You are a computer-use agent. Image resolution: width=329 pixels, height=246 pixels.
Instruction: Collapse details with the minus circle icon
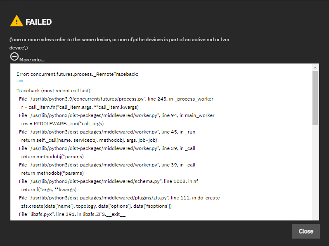tap(14, 57)
